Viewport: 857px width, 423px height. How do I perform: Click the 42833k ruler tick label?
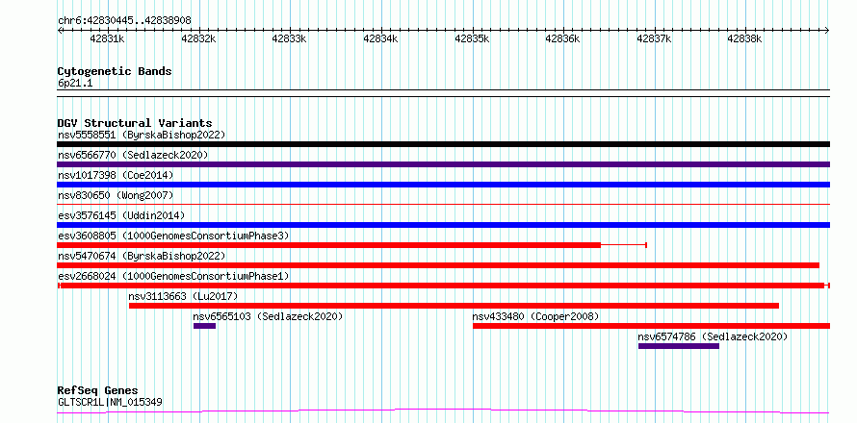pos(290,38)
